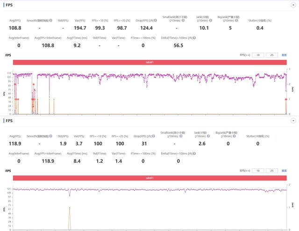Viewport: 299px width, 231px height.
Task: Open help icon next to top Smooth metric
Action: click(51, 21)
